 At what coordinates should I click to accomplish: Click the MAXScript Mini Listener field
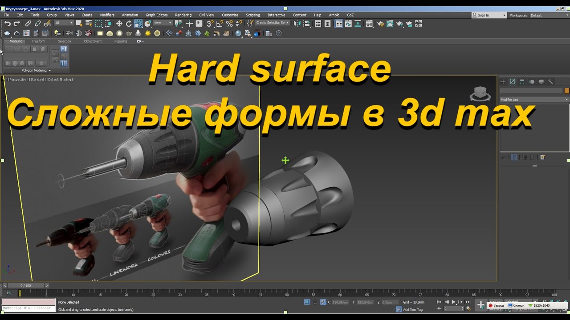click(x=28, y=308)
